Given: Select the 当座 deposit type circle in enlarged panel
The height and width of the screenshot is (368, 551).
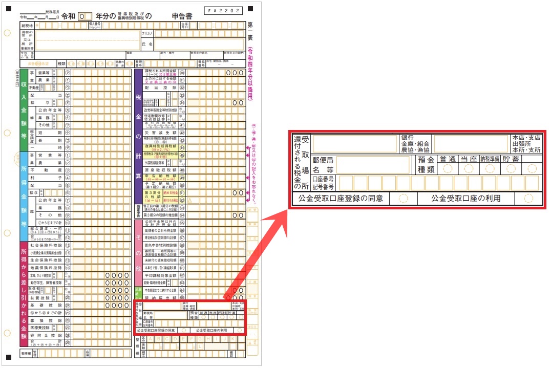Looking at the screenshot, I should point(469,169).
